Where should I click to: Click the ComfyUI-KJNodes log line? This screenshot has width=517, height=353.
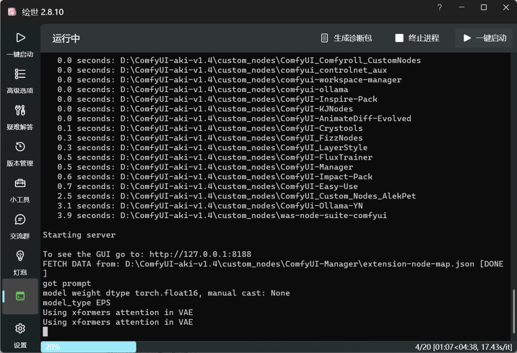point(205,109)
